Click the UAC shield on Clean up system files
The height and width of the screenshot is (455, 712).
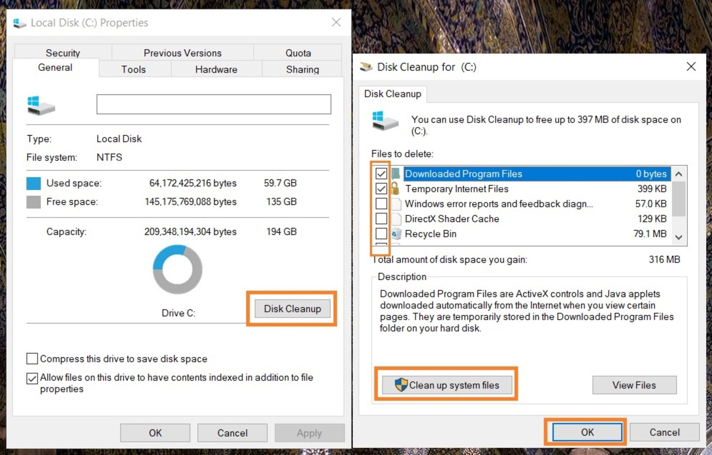400,385
